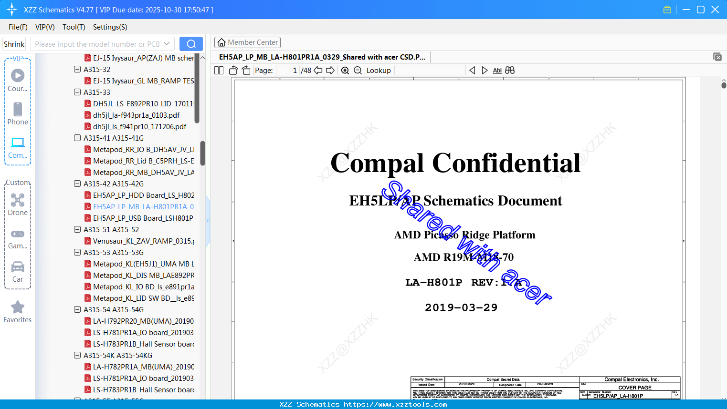
Task: Select EH5AP_LP_MB_LA-H801PR1A file in tree
Action: (x=139, y=206)
